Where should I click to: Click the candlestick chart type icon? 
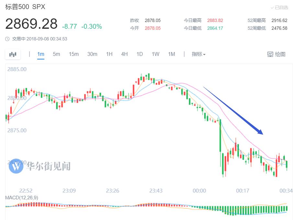[x=13, y=54]
